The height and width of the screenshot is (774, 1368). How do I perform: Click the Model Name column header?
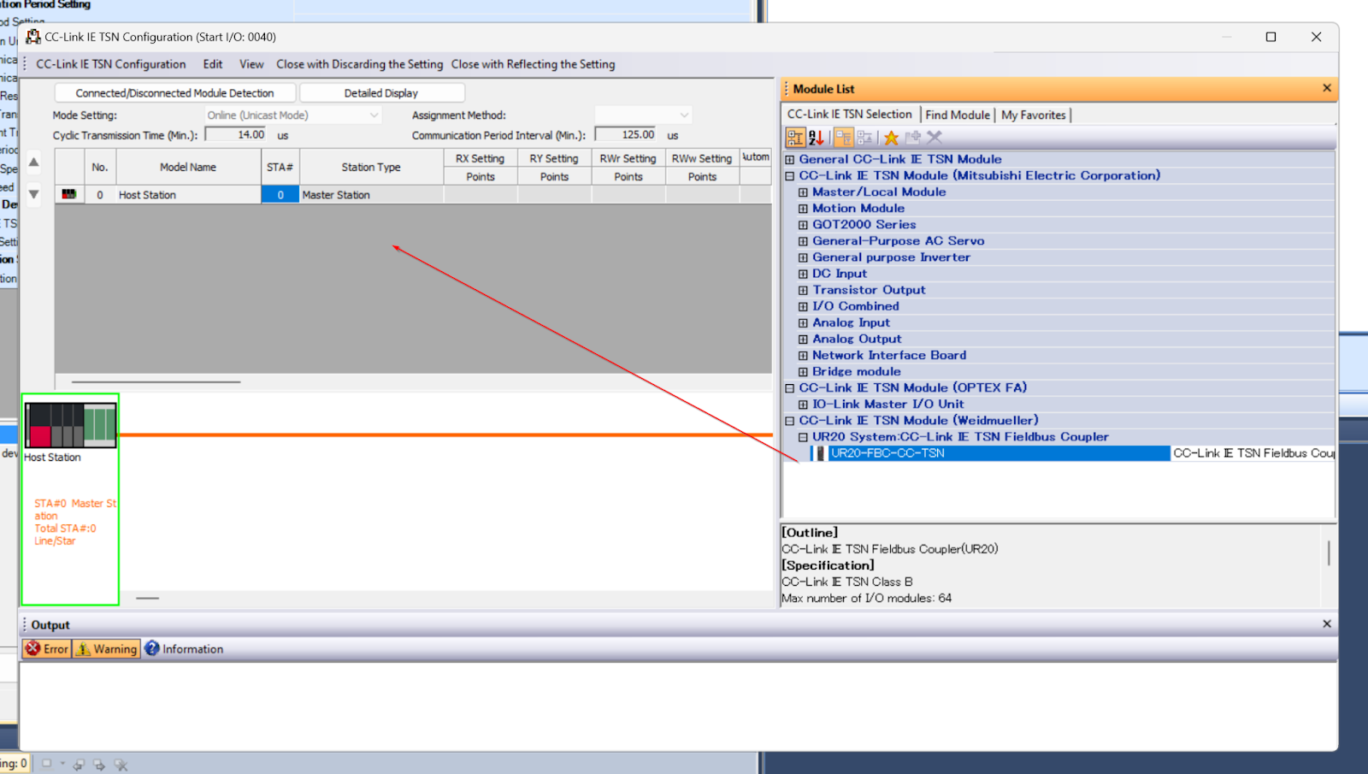tap(188, 167)
